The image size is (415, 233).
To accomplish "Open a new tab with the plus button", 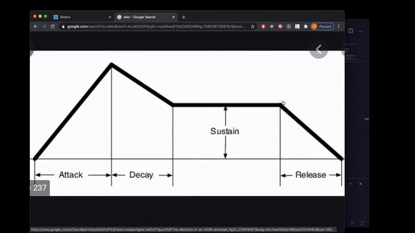I will pyautogui.click(x=184, y=17).
